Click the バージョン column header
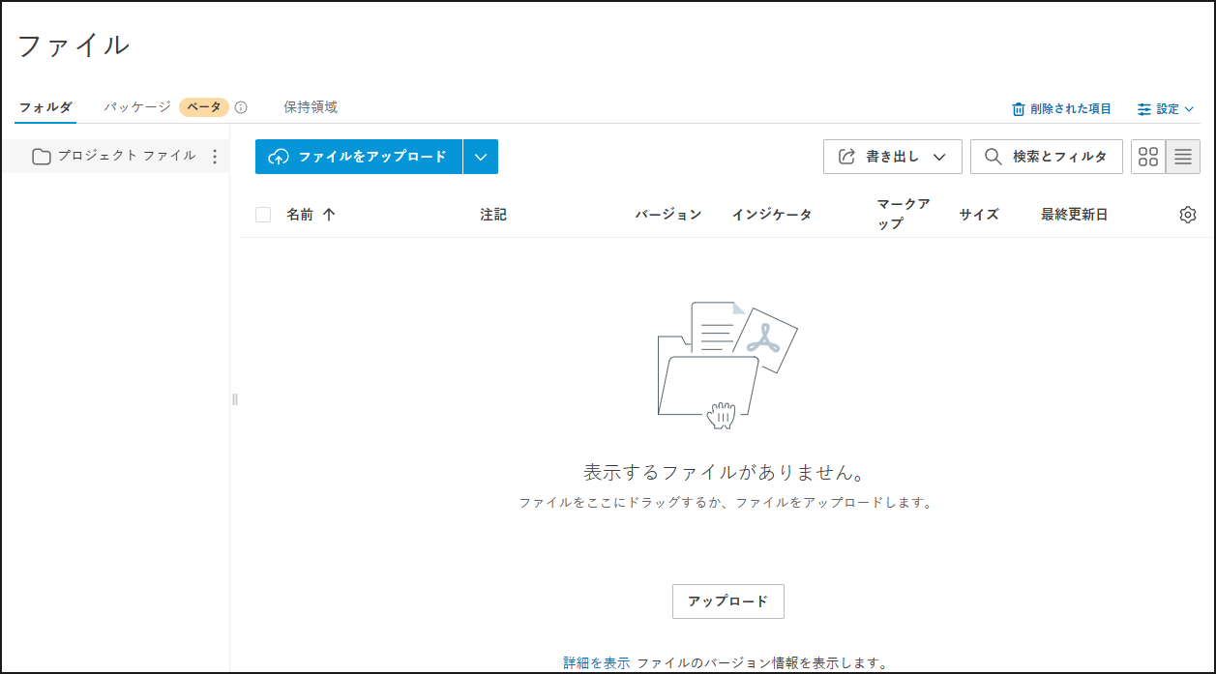The height and width of the screenshot is (674, 1216). (x=668, y=215)
